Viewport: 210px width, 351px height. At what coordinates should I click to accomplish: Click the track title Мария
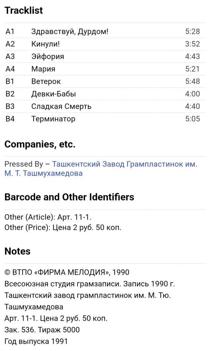pyautogui.click(x=43, y=69)
